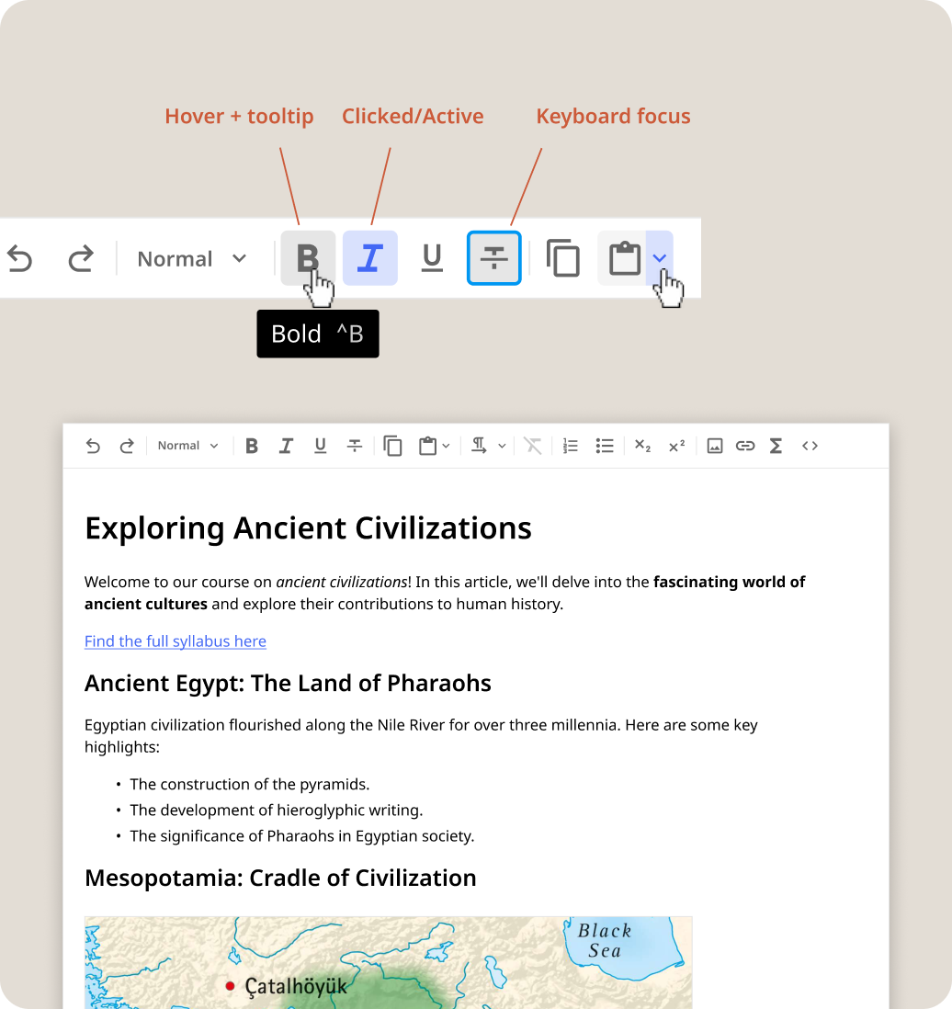The height and width of the screenshot is (1009, 952).
Task: Click the 'Mesopotamia: Cradle of Civilization' heading
Action: pos(280,879)
